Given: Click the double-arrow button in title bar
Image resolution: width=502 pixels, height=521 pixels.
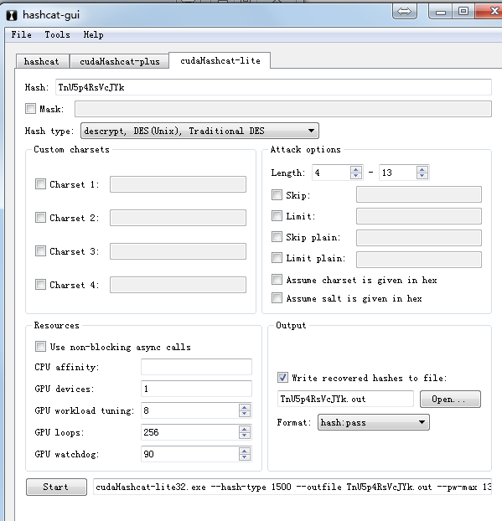Looking at the screenshot, I should point(405,12).
